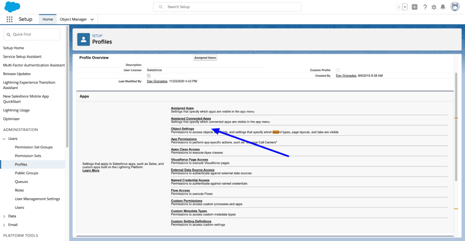Open the Custom Setting Definitions link
Viewport: 465px width, 241px height.
tap(191, 221)
